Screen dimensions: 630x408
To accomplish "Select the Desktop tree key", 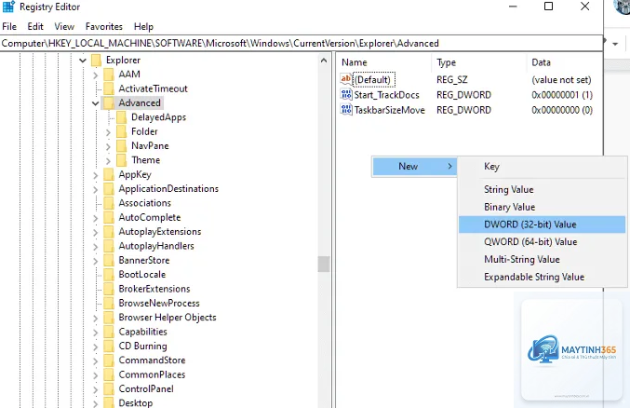I will (136, 402).
